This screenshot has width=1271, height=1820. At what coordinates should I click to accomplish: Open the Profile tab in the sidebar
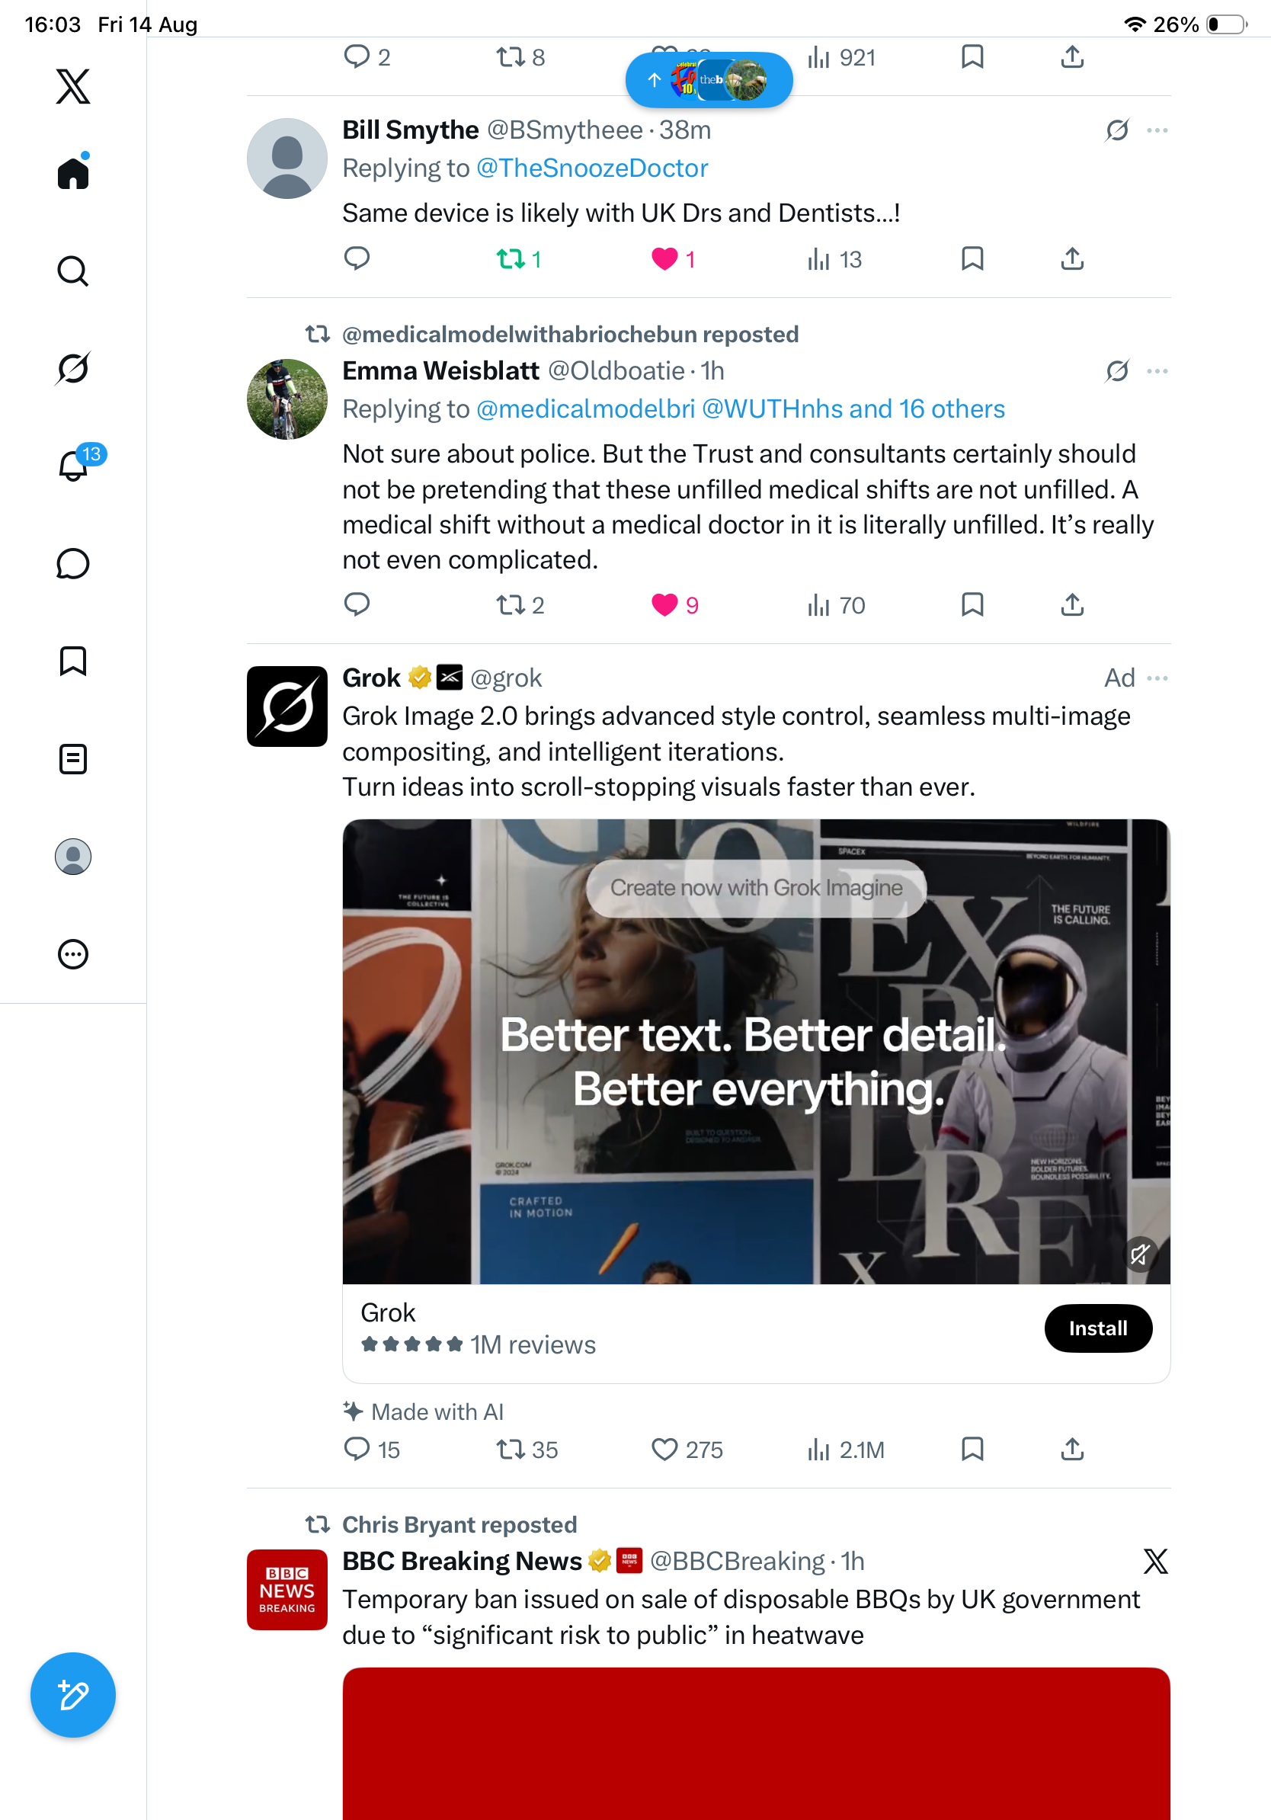pyautogui.click(x=73, y=856)
